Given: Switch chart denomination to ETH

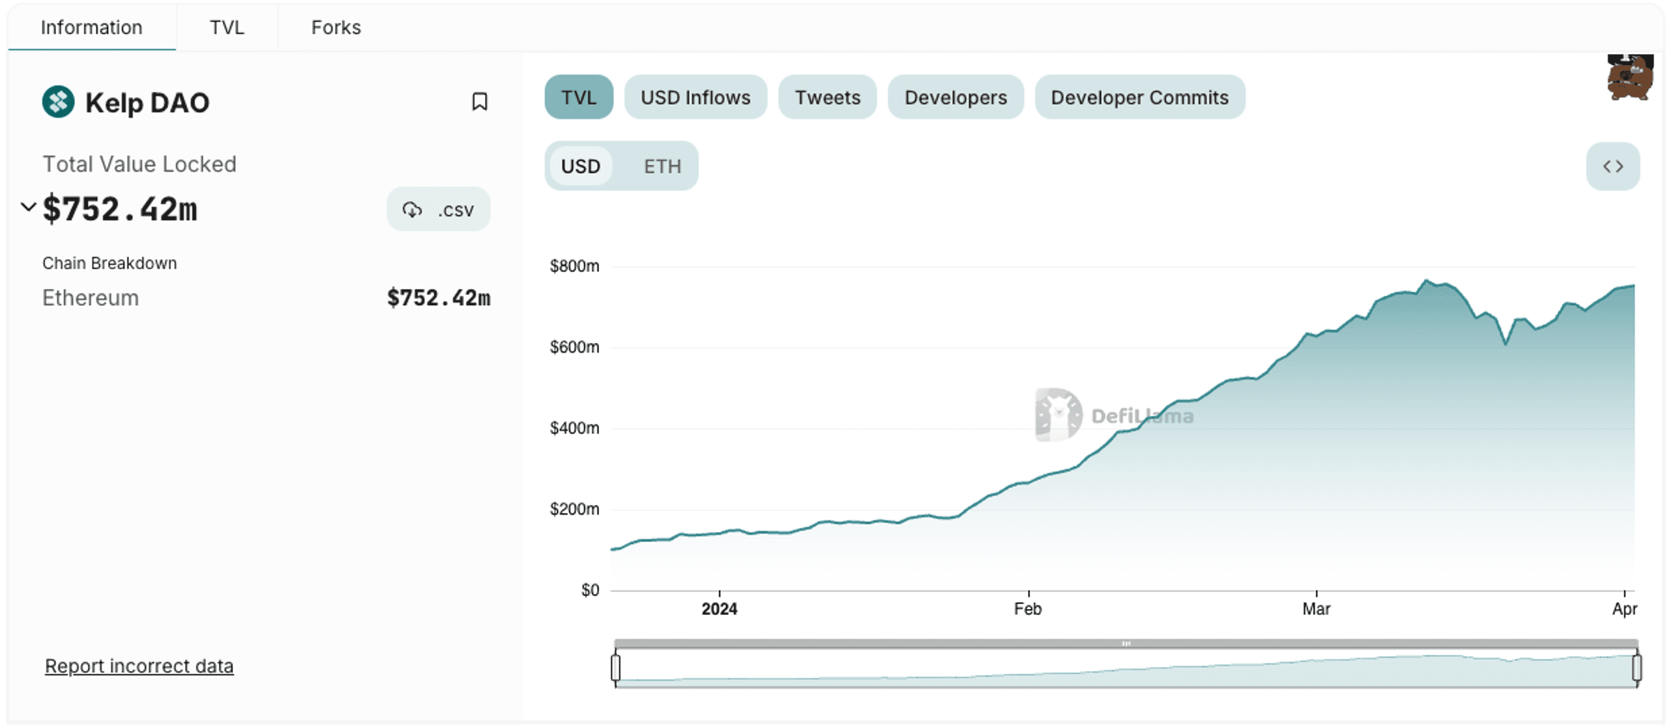Looking at the screenshot, I should point(662,167).
